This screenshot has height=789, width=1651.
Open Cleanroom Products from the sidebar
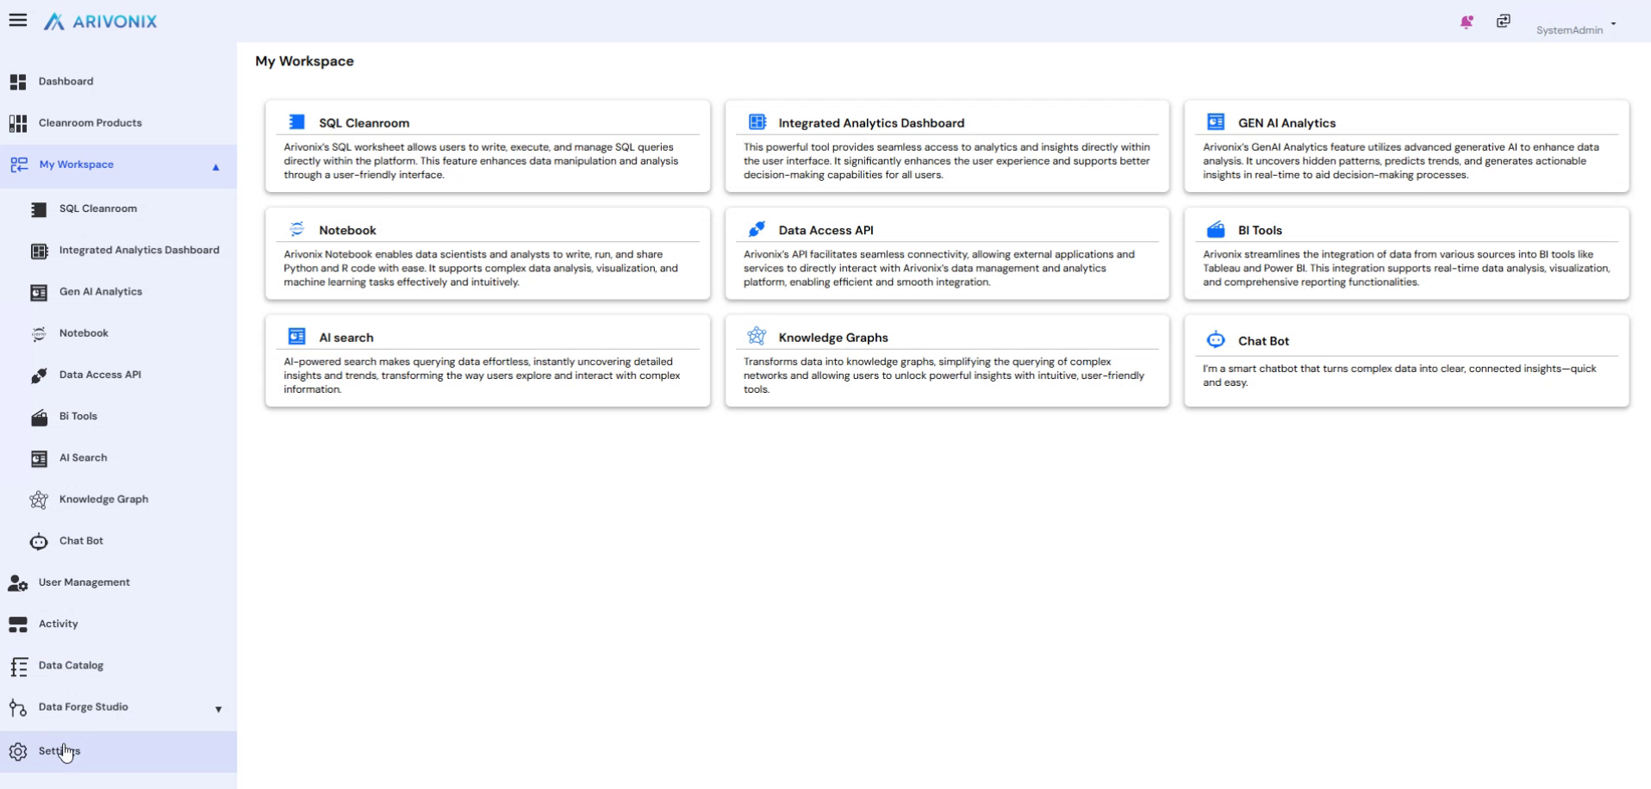pyautogui.click(x=90, y=123)
